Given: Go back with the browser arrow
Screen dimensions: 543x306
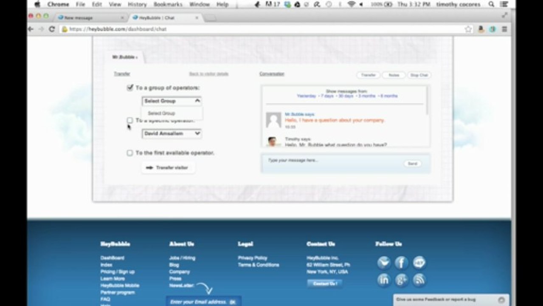Looking at the screenshot, I should tap(31, 29).
